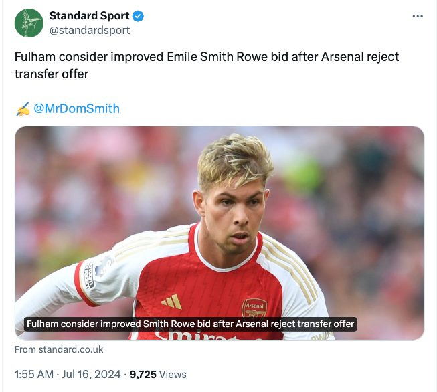Image resolution: width=437 pixels, height=392 pixels.
Task: Click the caption overlay on the image
Action: [190, 324]
